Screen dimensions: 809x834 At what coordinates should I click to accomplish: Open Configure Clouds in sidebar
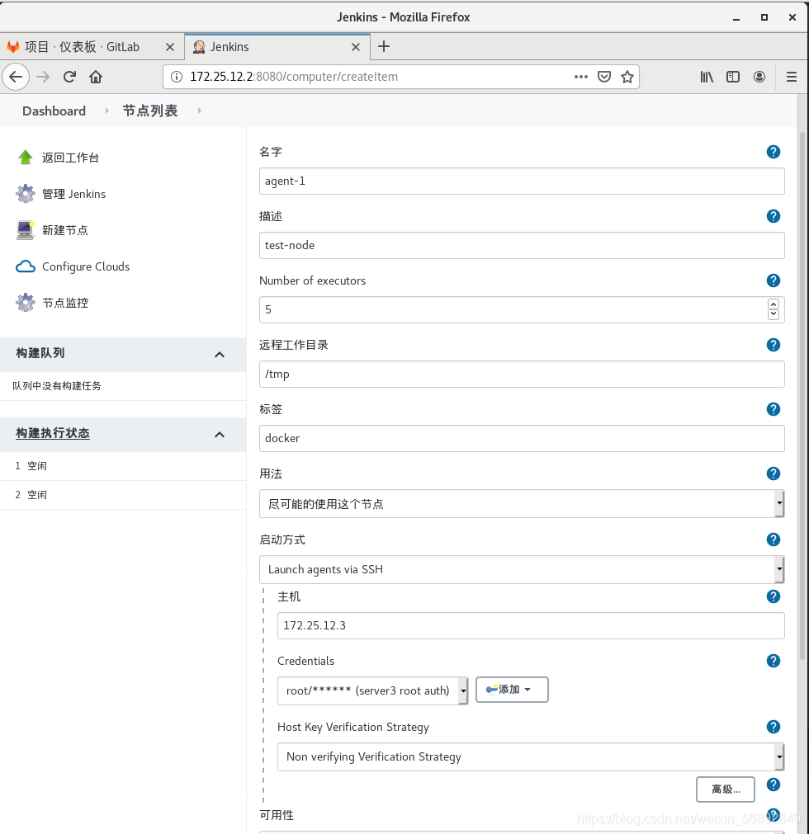pos(86,266)
